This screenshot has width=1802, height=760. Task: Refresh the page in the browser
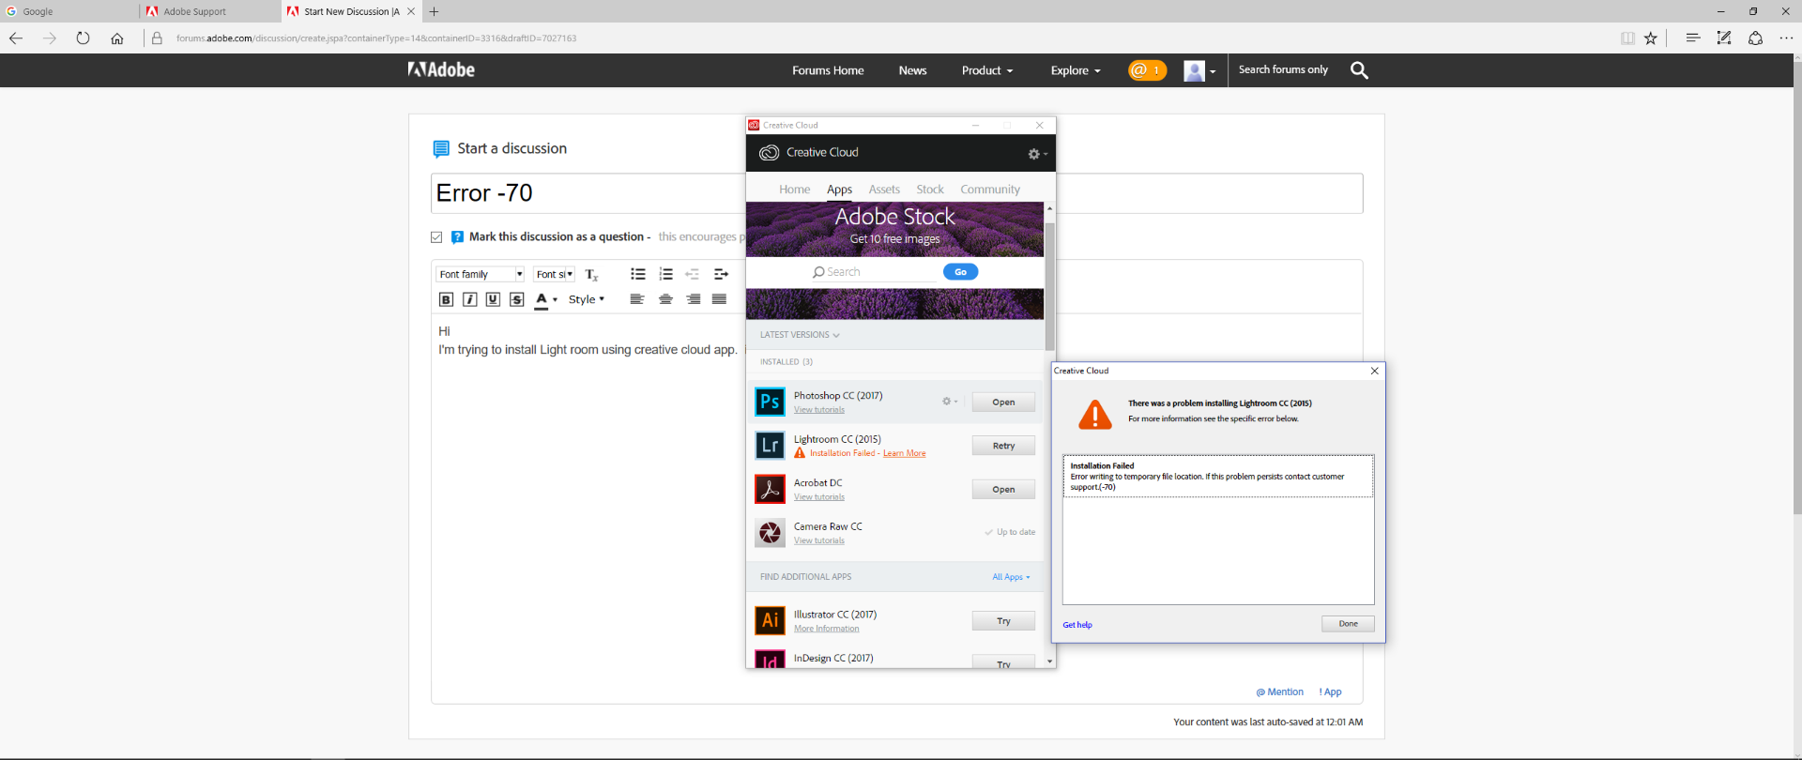(83, 38)
